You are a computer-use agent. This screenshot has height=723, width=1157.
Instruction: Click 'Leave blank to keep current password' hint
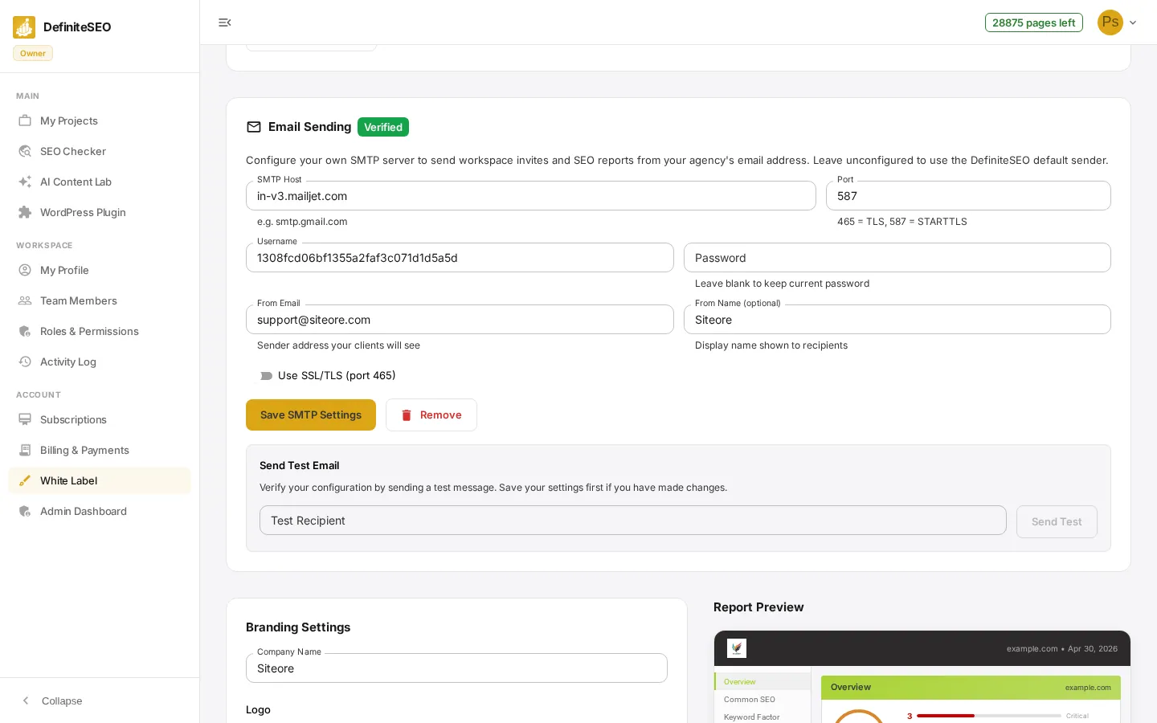782,284
